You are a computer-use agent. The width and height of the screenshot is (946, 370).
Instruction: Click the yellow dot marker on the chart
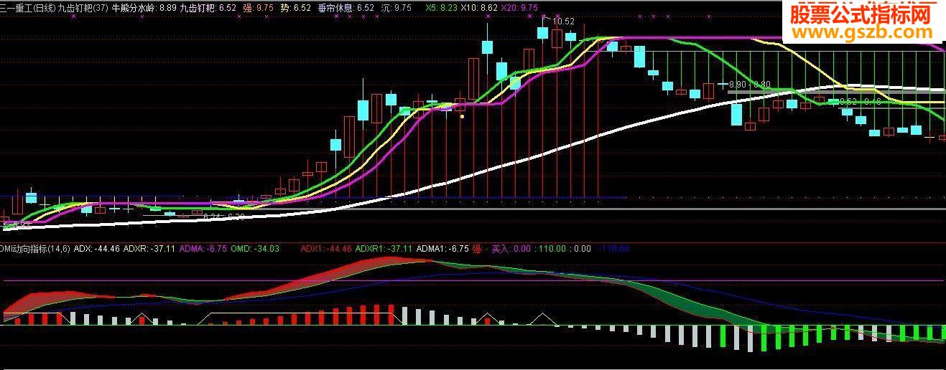coord(462,115)
